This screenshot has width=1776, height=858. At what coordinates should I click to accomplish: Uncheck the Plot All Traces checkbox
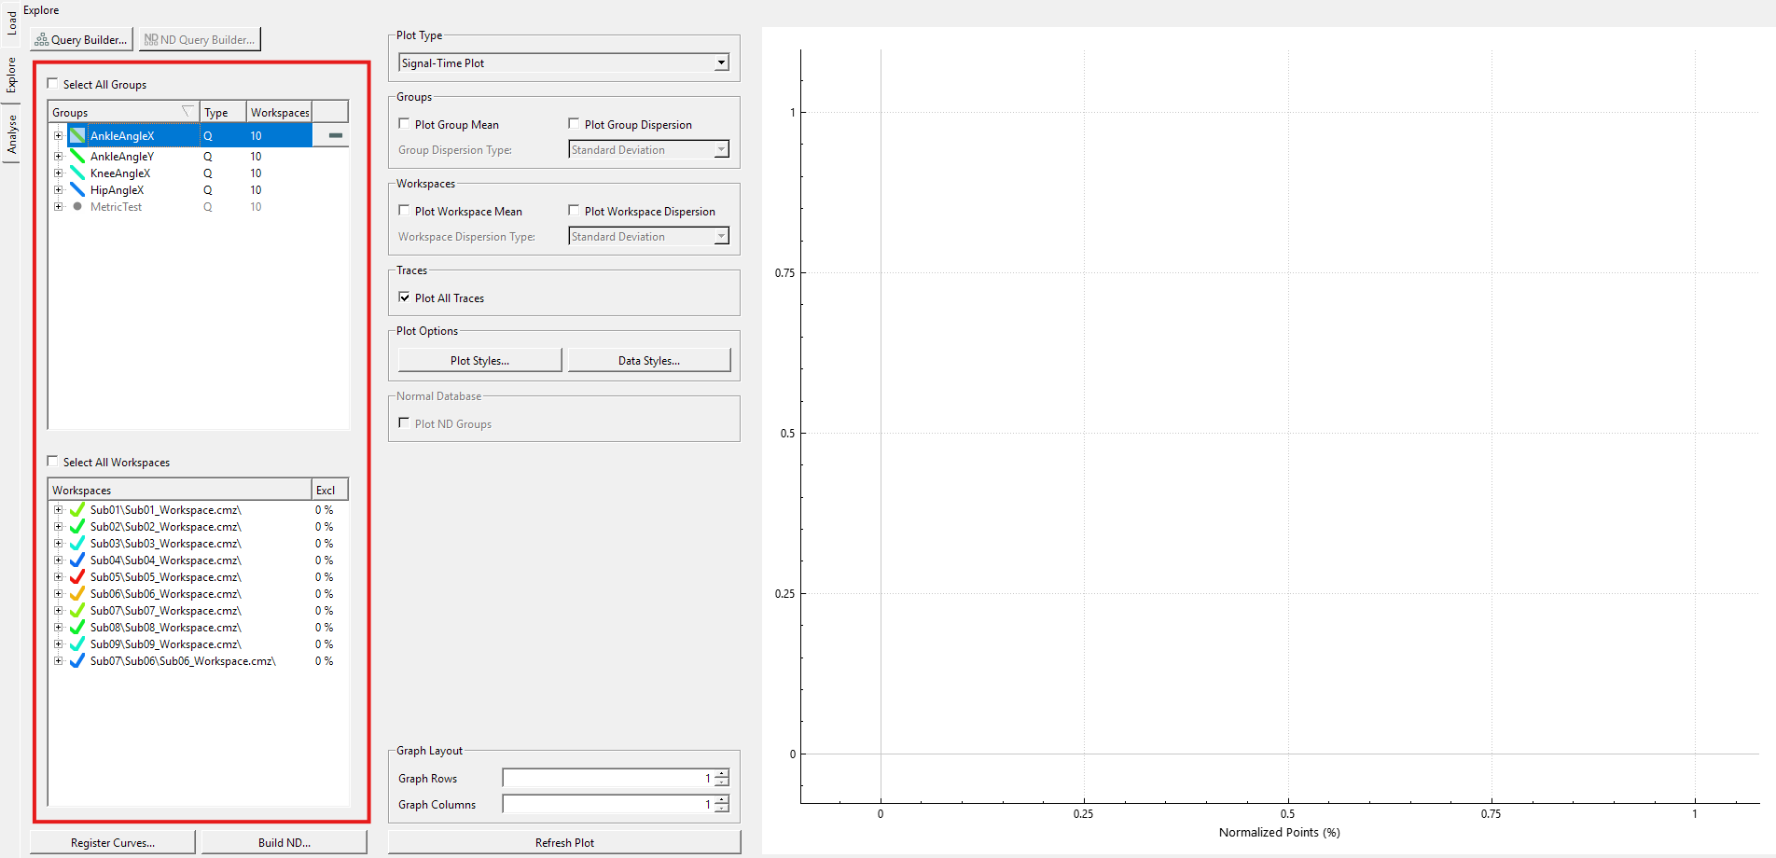tap(404, 298)
